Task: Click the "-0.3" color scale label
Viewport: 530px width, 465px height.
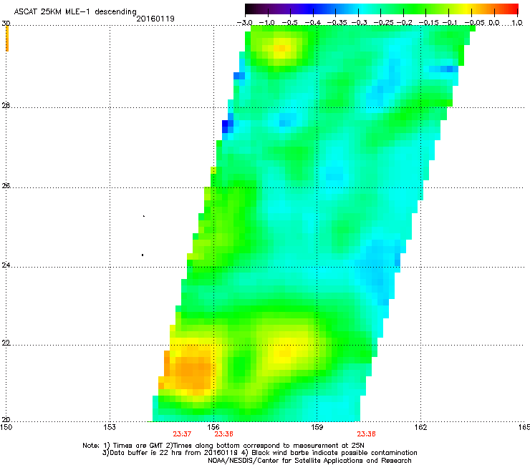Action: coord(360,23)
